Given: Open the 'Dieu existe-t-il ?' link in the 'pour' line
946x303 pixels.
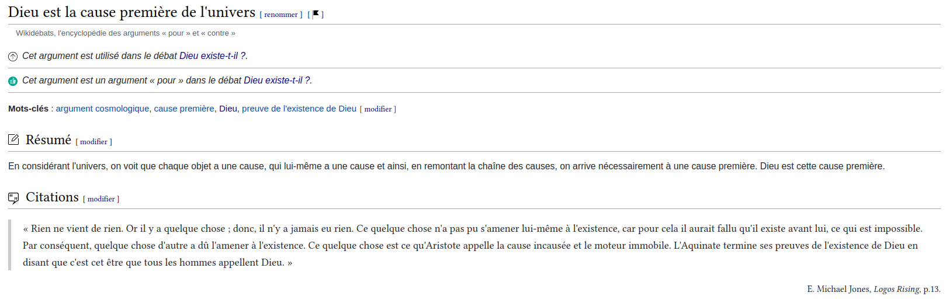Looking at the screenshot, I should [277, 81].
